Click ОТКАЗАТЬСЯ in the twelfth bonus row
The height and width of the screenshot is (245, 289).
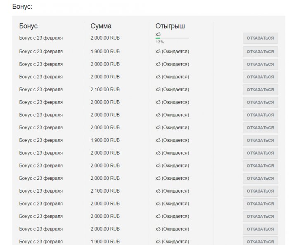(x=260, y=179)
